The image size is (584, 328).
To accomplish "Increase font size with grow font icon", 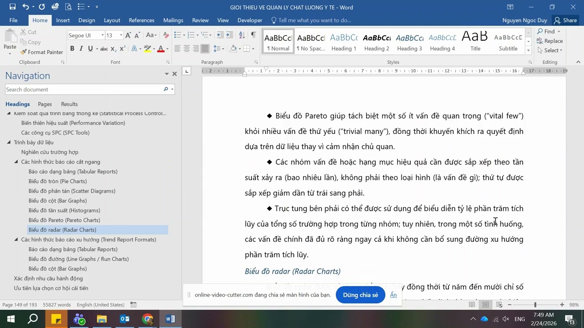I will tap(128, 35).
